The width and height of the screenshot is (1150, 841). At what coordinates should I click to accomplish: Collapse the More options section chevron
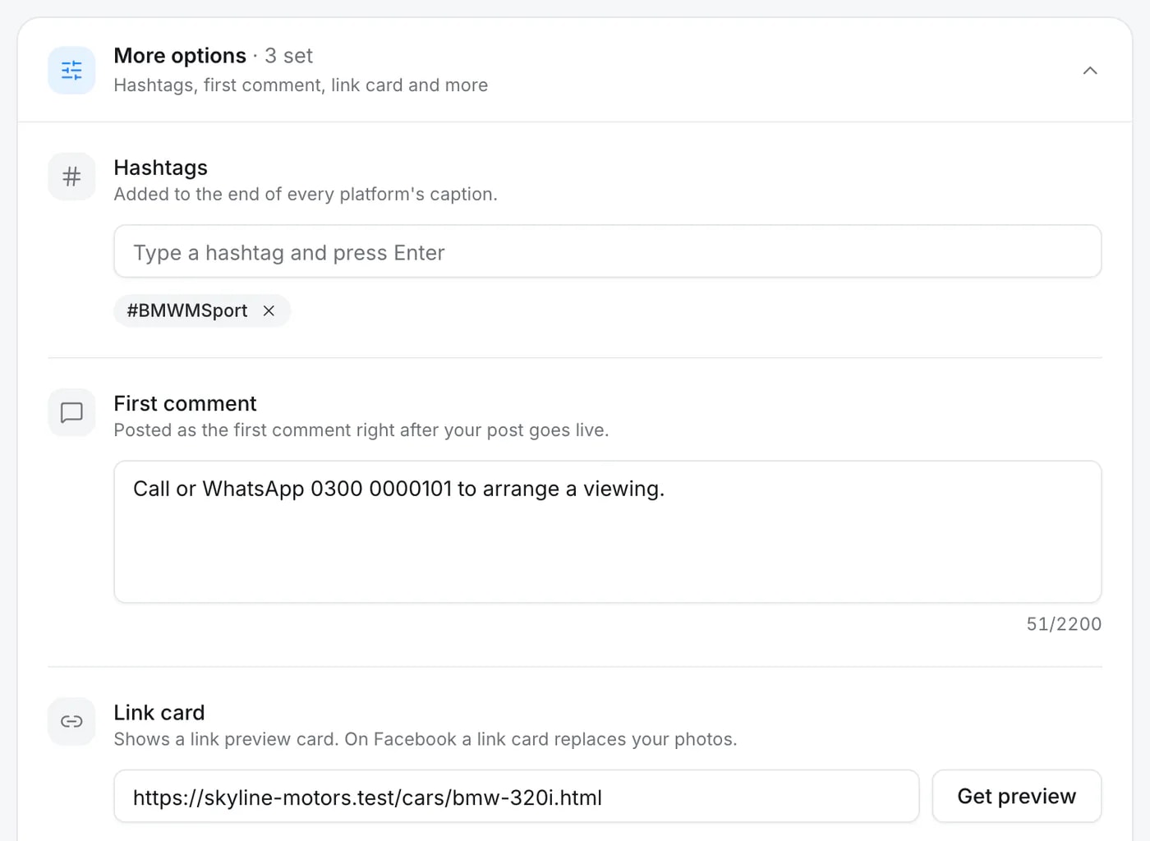[x=1090, y=71]
